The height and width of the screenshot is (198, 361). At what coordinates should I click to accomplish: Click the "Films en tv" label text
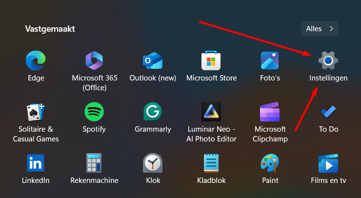tap(328, 180)
